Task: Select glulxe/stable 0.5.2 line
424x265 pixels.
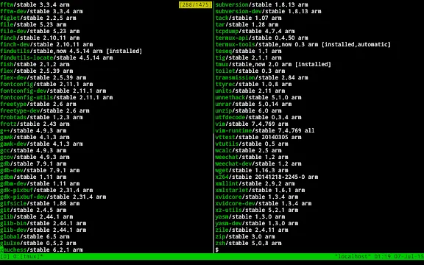Action: tap(38, 243)
